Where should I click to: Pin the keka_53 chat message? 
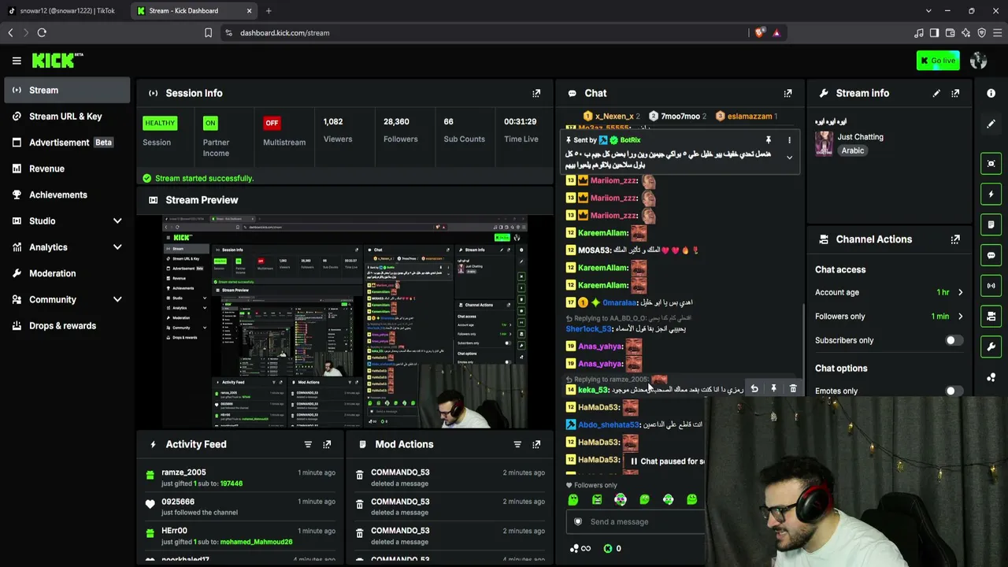point(773,389)
